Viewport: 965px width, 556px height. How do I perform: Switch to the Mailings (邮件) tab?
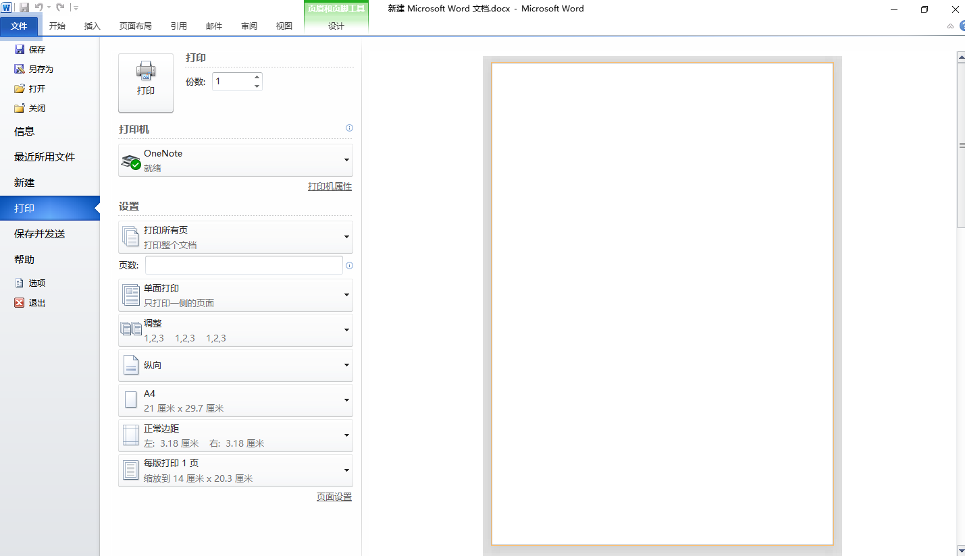[x=214, y=26]
